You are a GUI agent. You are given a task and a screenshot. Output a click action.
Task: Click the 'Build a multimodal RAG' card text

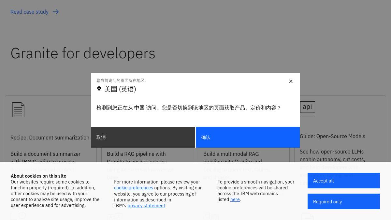coord(231,154)
